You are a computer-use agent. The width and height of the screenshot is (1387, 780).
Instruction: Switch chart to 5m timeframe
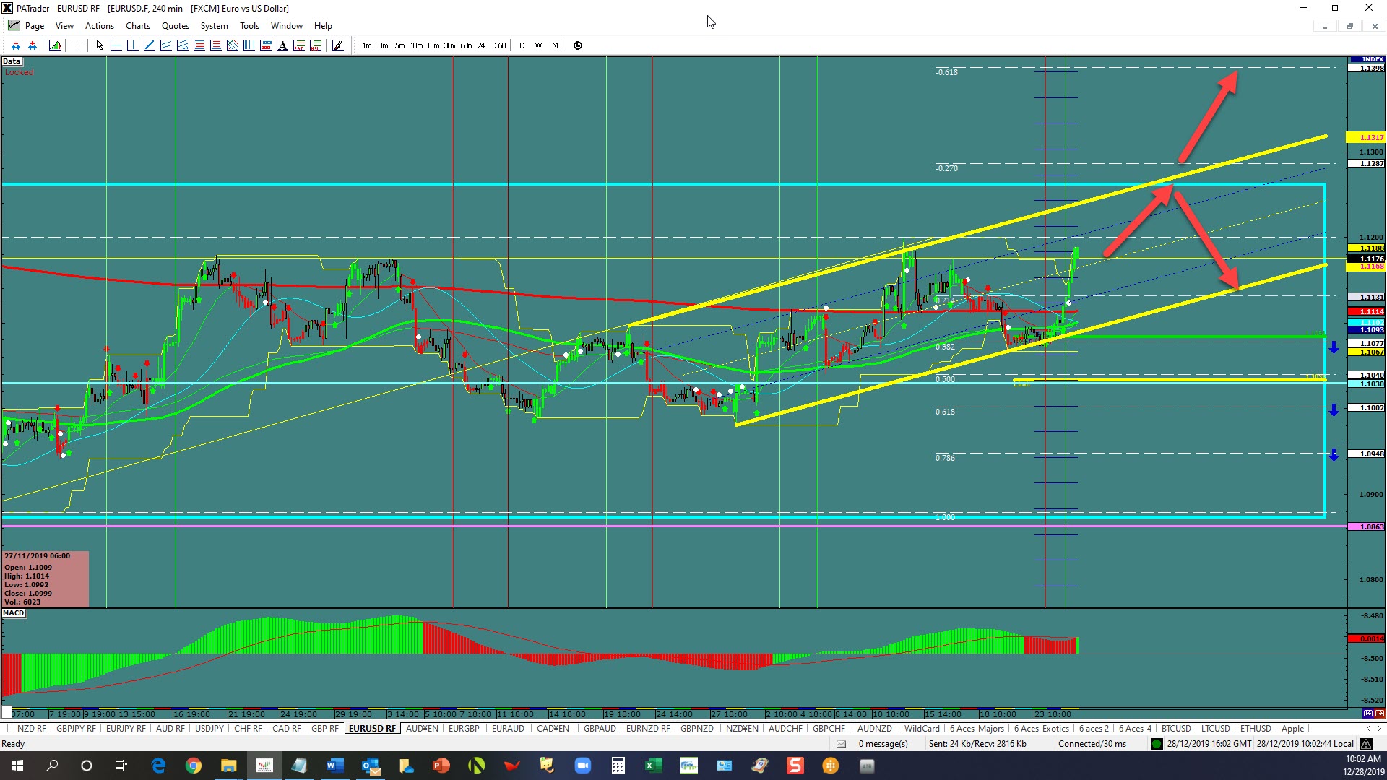(399, 45)
